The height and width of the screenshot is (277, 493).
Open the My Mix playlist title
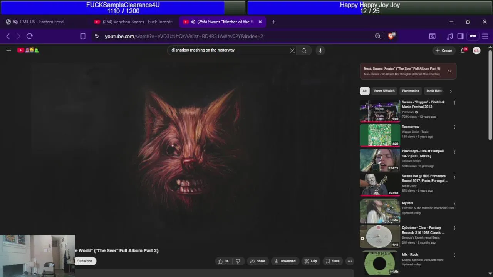(x=407, y=203)
